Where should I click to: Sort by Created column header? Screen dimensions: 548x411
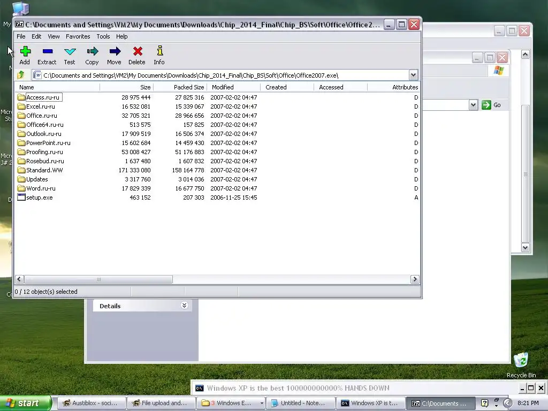pyautogui.click(x=287, y=87)
